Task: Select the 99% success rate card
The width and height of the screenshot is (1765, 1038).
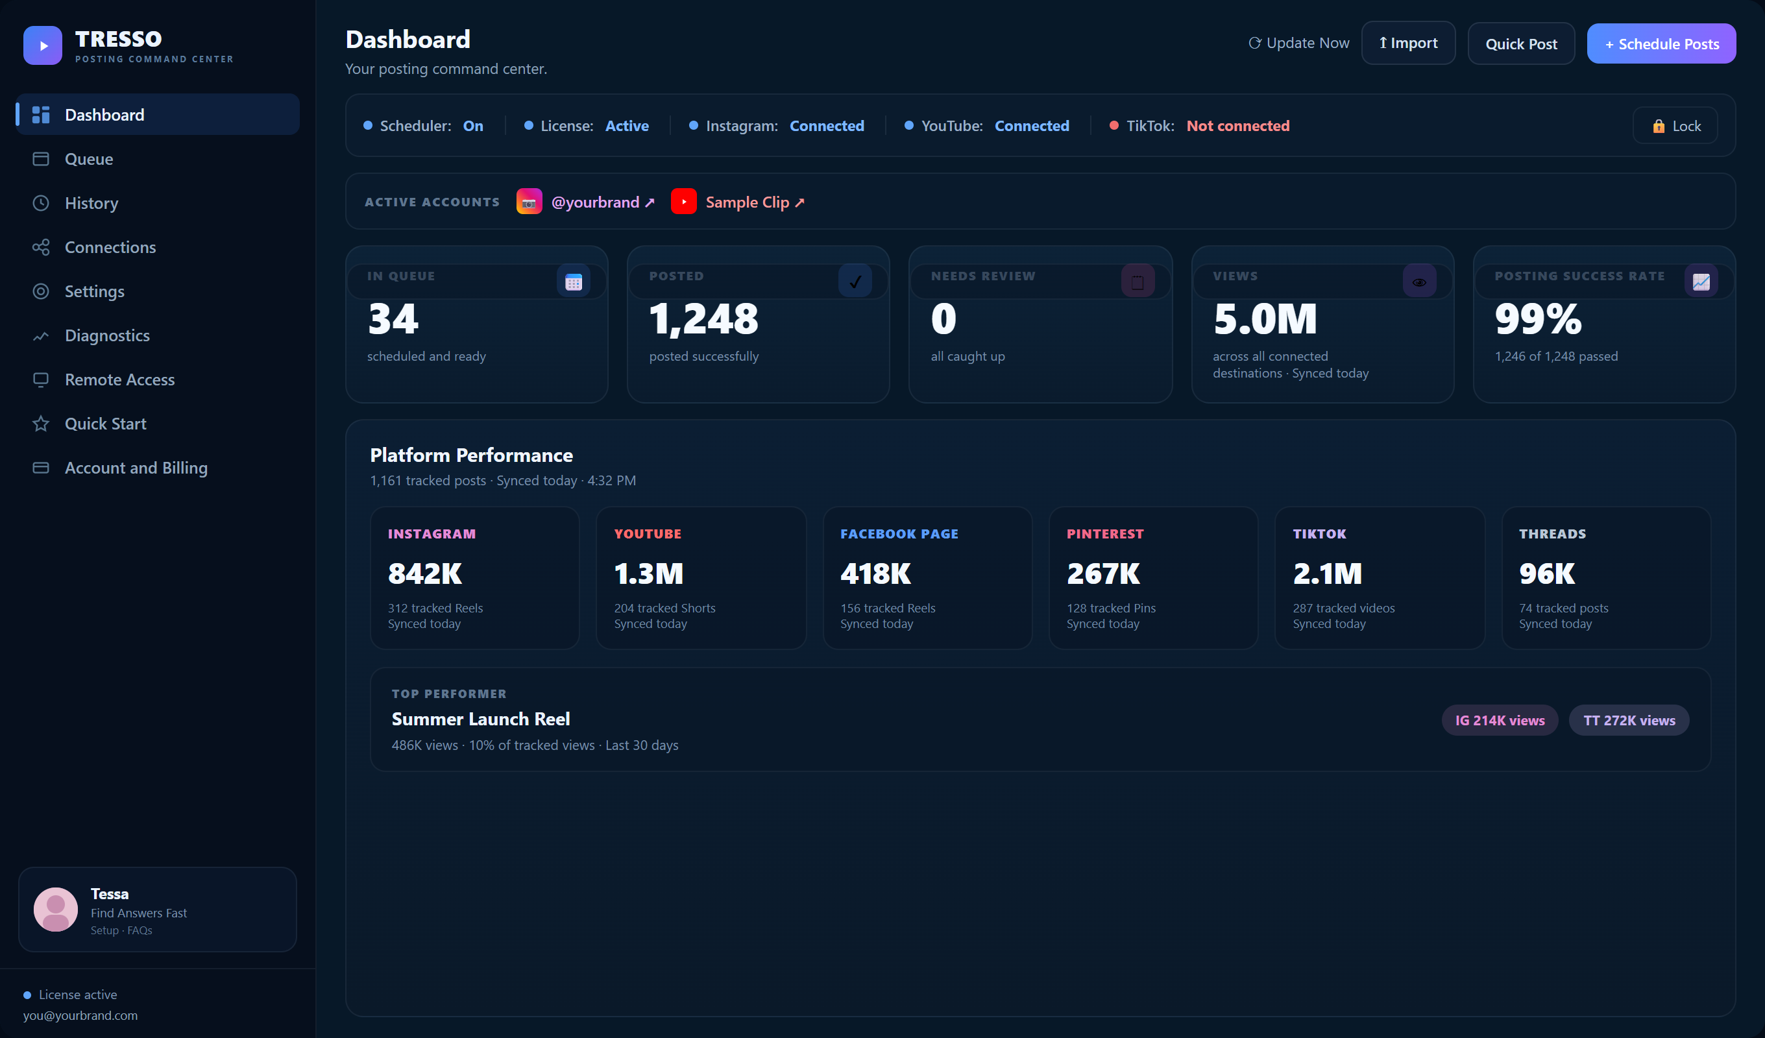Action: 1605,324
